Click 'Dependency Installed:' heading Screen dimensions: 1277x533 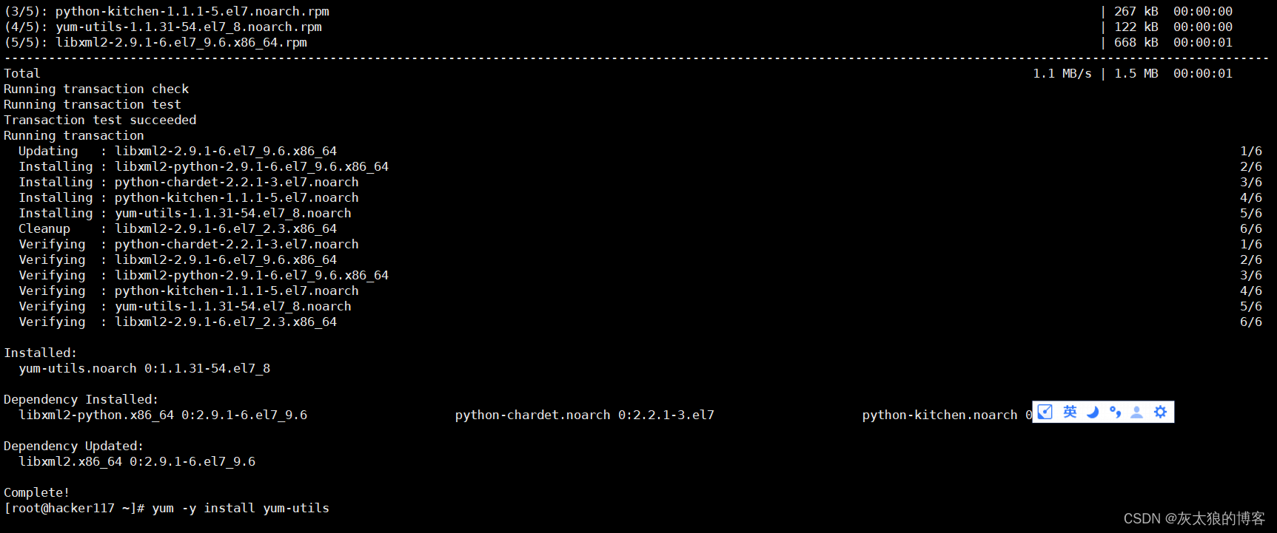pos(81,399)
